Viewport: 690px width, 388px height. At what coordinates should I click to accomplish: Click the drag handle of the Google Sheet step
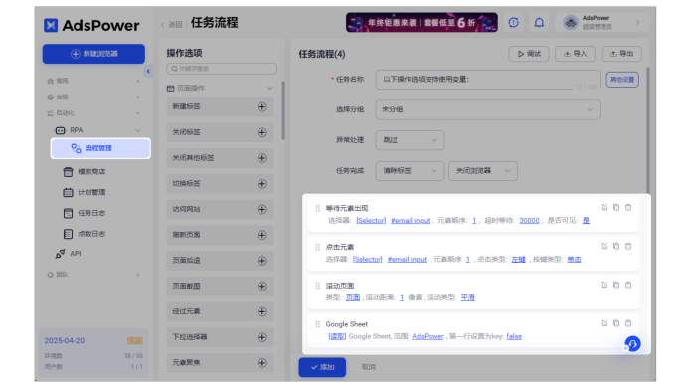coord(318,324)
